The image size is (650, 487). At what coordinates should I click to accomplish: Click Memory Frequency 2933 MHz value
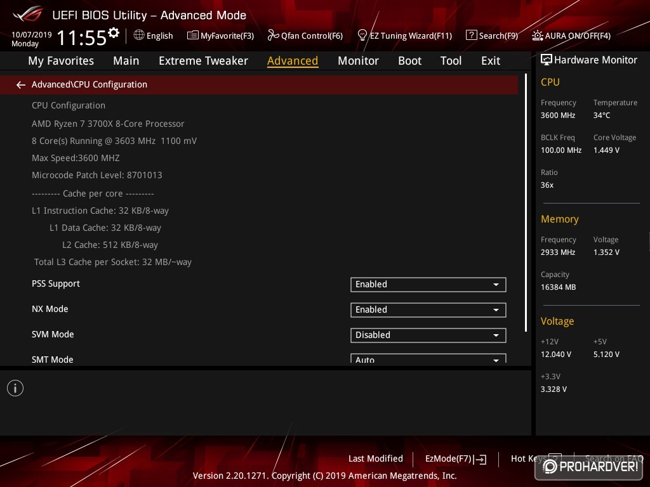[557, 252]
